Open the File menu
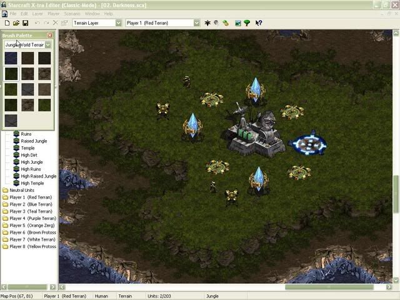Viewport: 400px width, 300px height. (13, 14)
